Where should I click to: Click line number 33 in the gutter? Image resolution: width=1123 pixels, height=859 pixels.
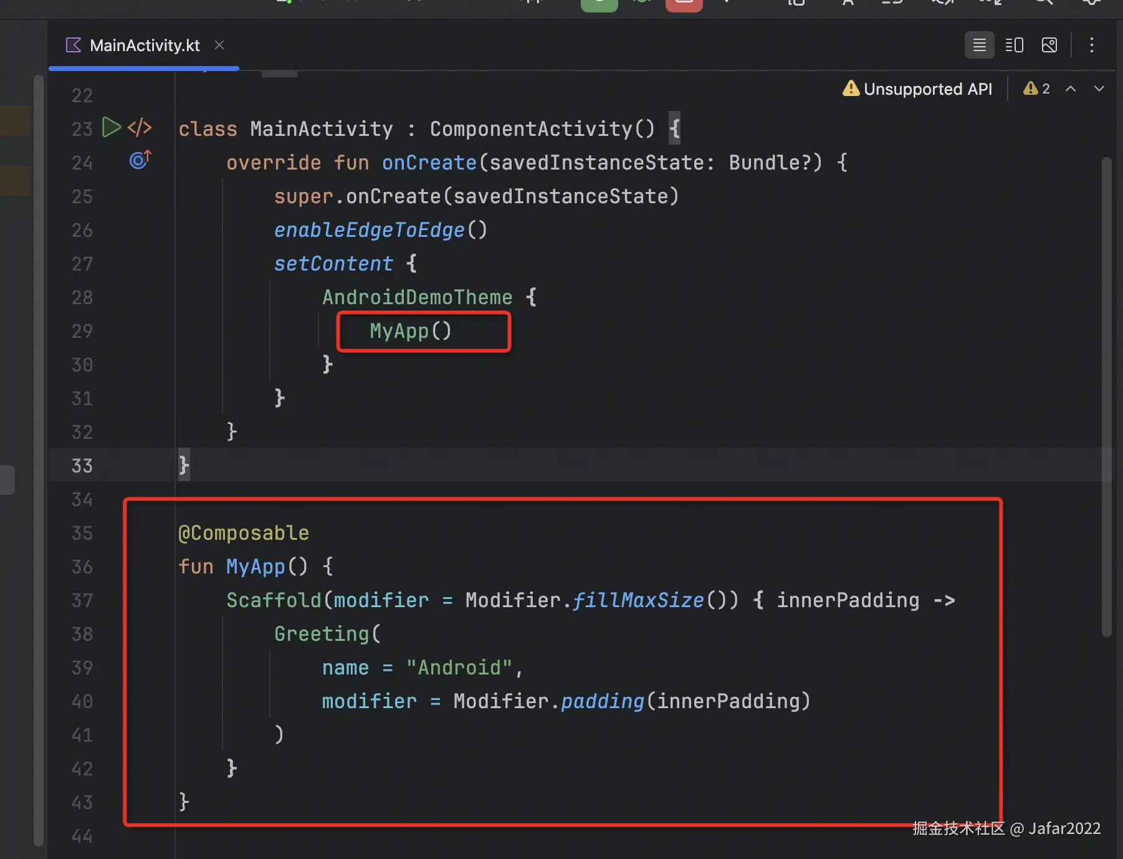[x=82, y=466]
